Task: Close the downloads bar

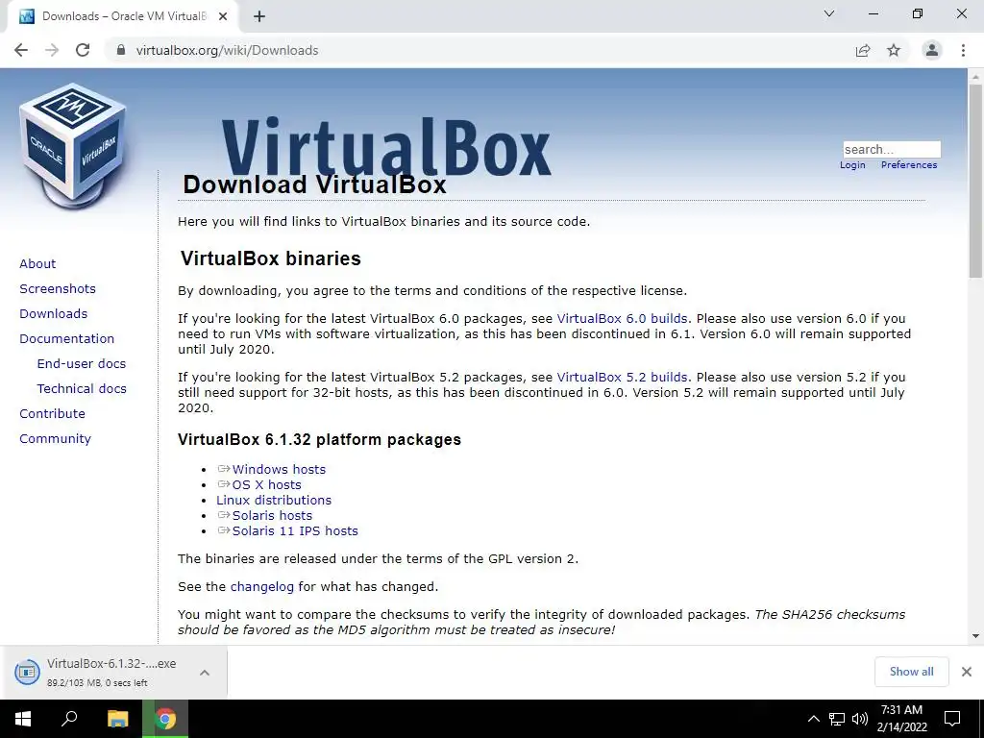Action: (x=967, y=672)
